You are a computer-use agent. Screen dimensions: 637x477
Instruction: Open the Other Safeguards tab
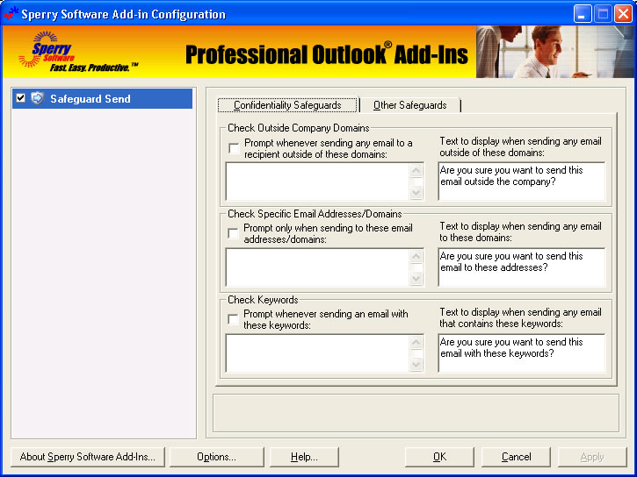[410, 105]
